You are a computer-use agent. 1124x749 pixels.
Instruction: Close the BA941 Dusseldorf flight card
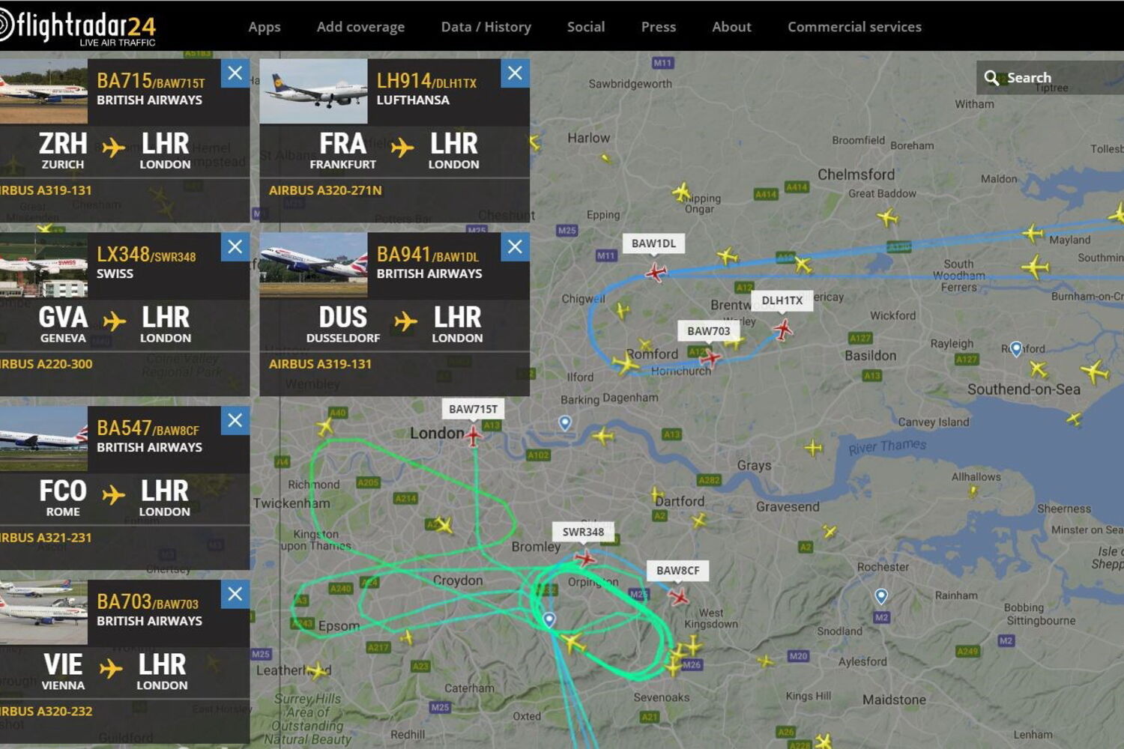click(515, 246)
